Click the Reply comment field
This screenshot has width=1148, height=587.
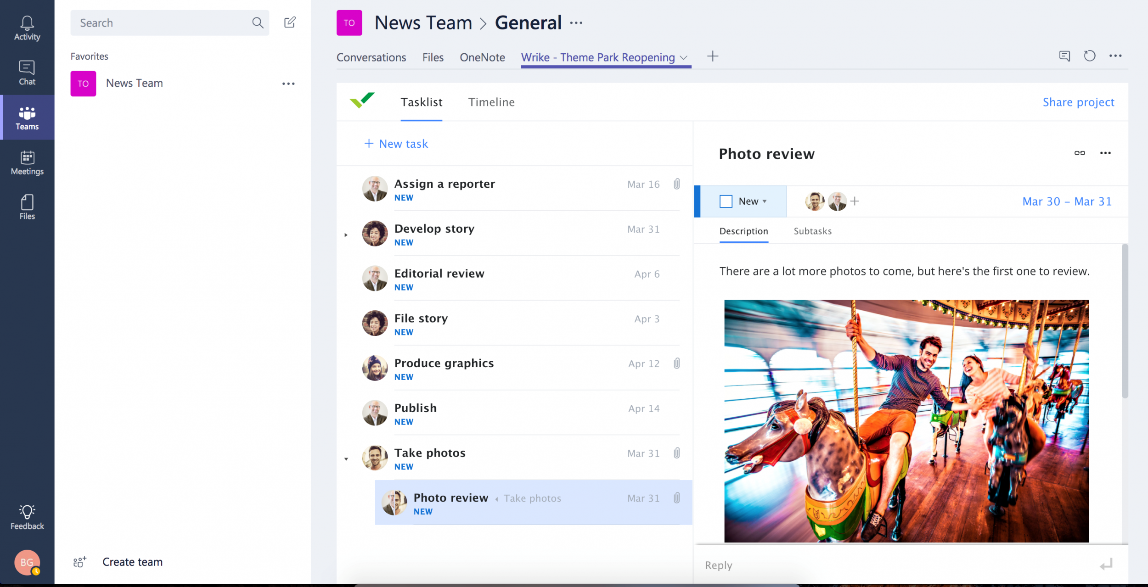click(895, 565)
